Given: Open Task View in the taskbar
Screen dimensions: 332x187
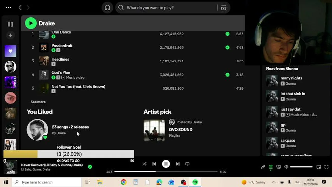Looking at the screenshot, I should point(88,182).
